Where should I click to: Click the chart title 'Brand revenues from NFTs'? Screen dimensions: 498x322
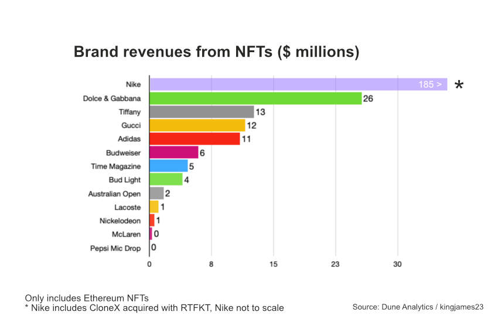216,52
